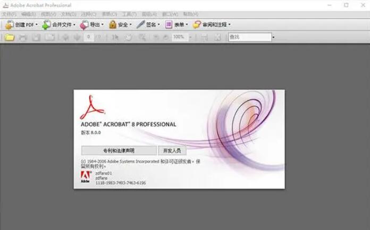Open the 工具(T) menu
This screenshot has height=230, width=370.
click(129, 14)
